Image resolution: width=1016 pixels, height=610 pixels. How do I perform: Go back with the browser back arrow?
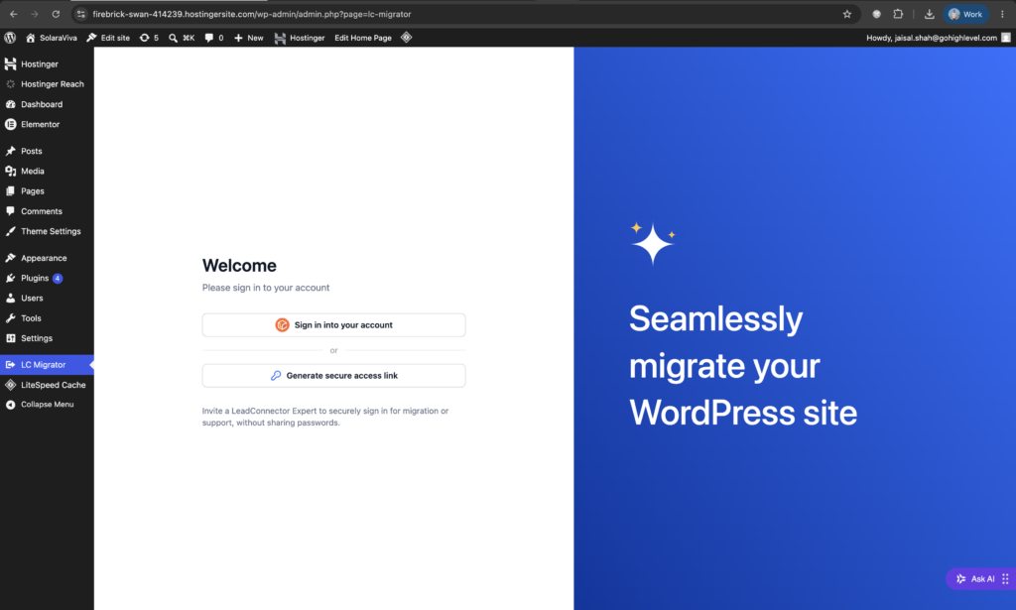tap(14, 14)
